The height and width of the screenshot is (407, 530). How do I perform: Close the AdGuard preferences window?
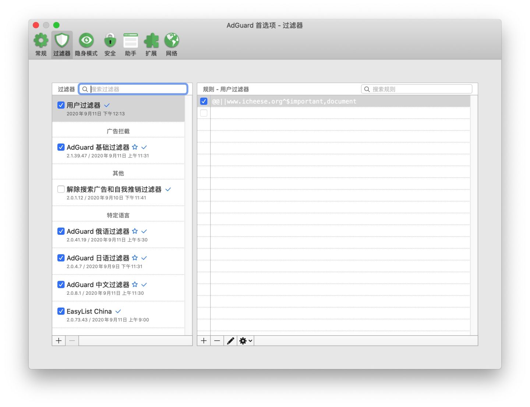36,25
